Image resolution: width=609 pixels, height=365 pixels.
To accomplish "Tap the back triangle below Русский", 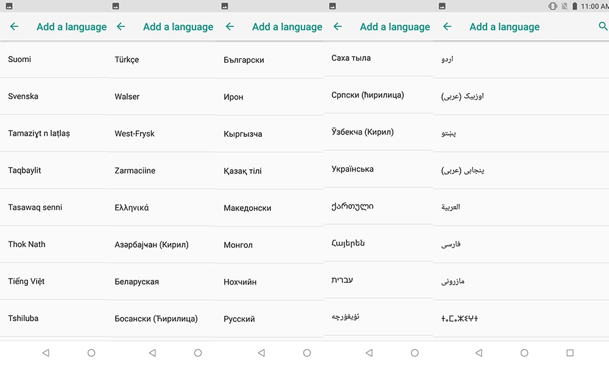I will tap(261, 353).
